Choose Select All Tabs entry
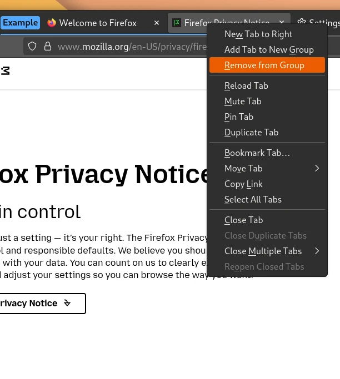Screen dimensions: 340x379 click(x=267, y=199)
